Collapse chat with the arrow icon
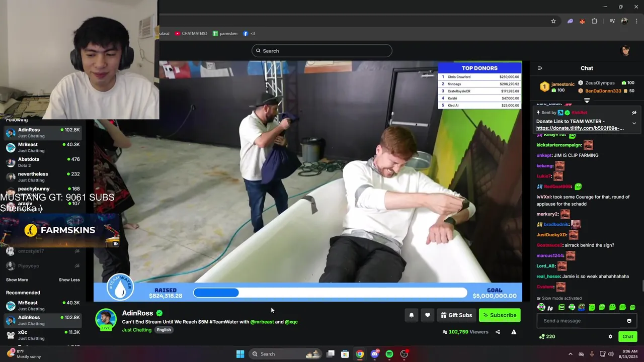This screenshot has width=644, height=362. [540, 68]
